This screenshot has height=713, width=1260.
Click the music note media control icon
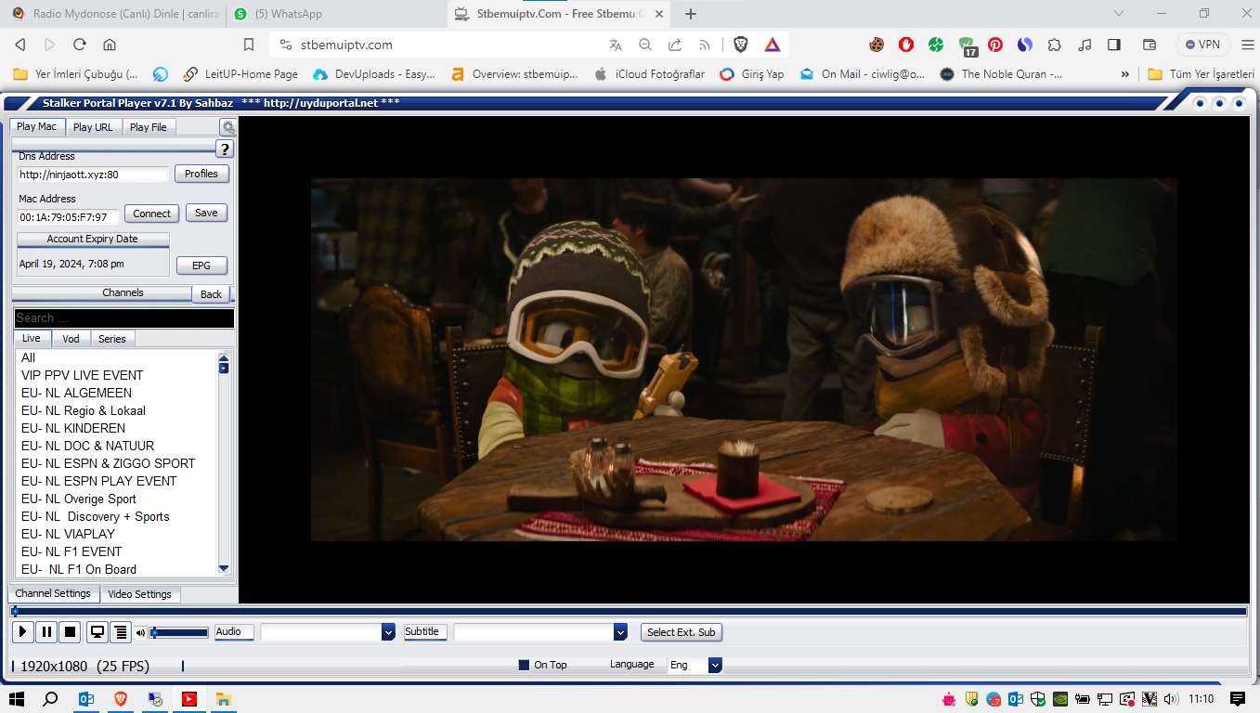click(x=1085, y=45)
